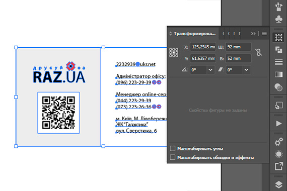
Task: Click left-middle selection handle of card
Action: point(16,97)
